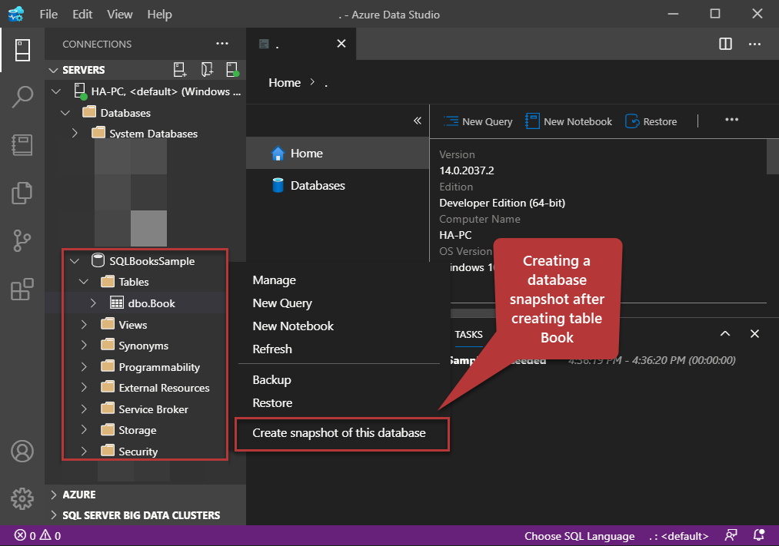This screenshot has height=546, width=779.
Task: Click the feedback icon in status bar
Action: pyautogui.click(x=731, y=535)
